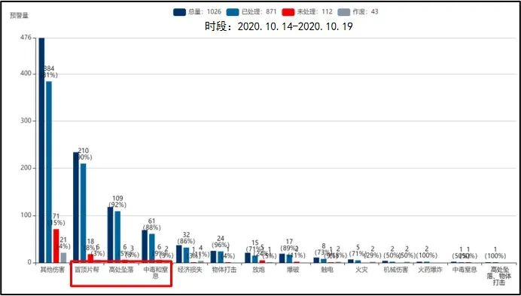Select the 冒顶片帮 axis label
The width and height of the screenshot is (521, 296).
[x=87, y=270]
